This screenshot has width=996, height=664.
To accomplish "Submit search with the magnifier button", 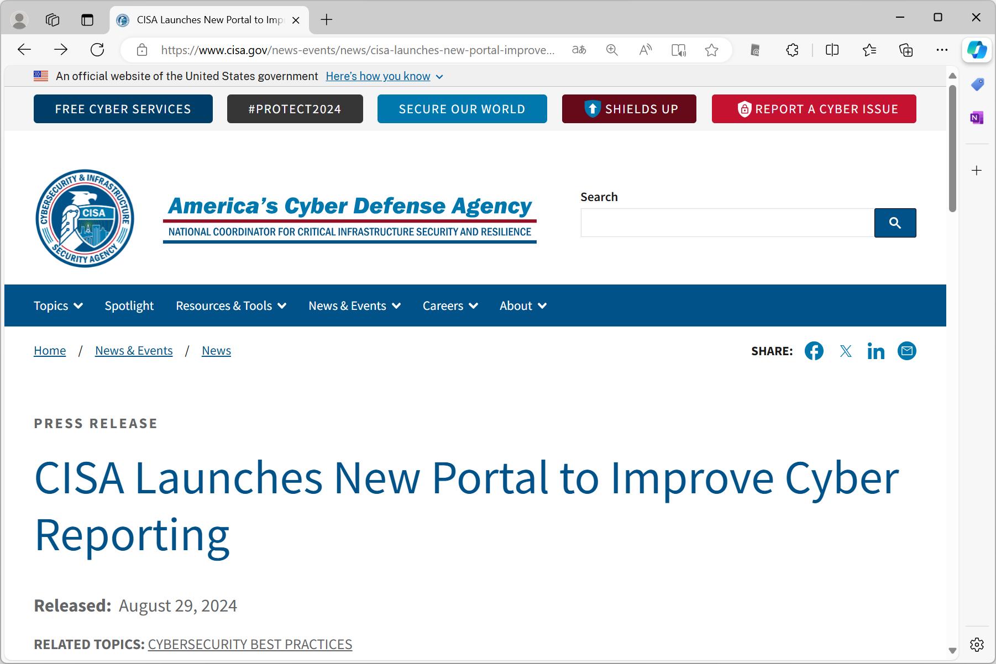I will [x=895, y=223].
